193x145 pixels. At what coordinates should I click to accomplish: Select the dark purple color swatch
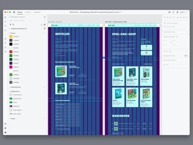tap(11, 63)
